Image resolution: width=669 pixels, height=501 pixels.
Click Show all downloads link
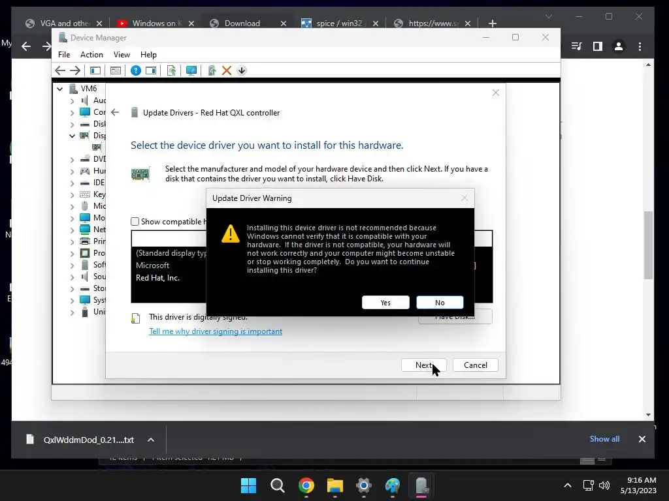pos(604,439)
